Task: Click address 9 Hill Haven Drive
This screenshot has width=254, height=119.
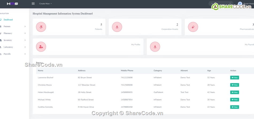Action: (86, 107)
